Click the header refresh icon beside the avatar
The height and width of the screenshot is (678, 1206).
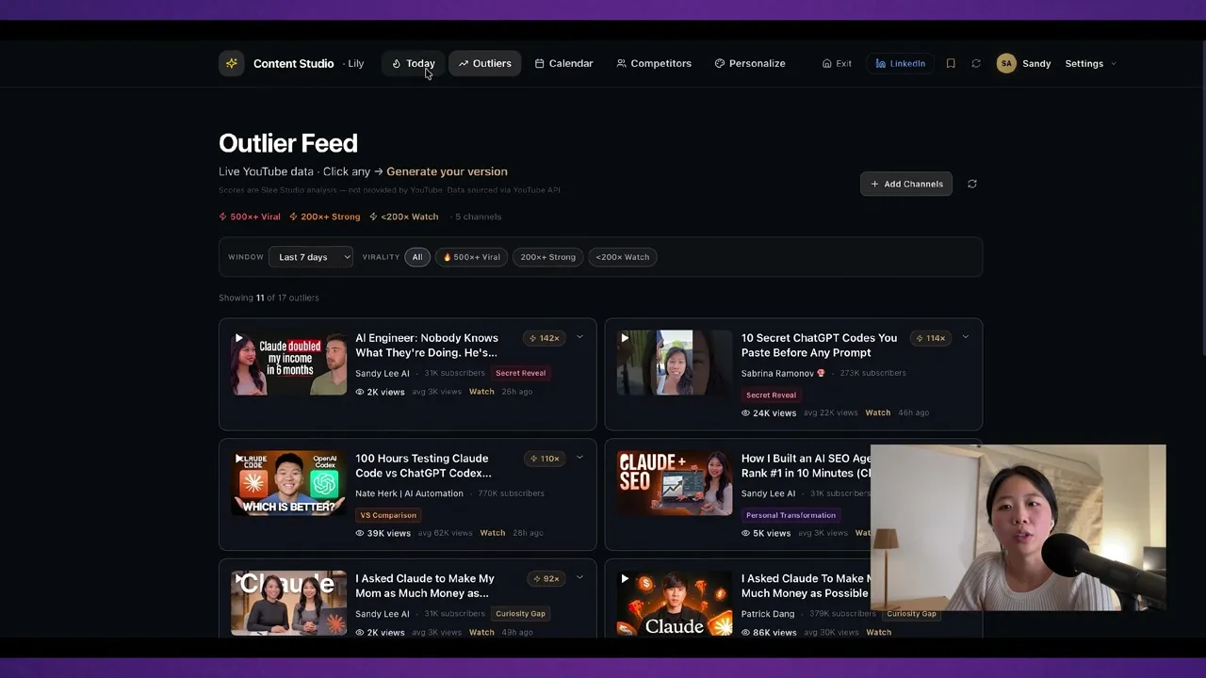pos(976,63)
